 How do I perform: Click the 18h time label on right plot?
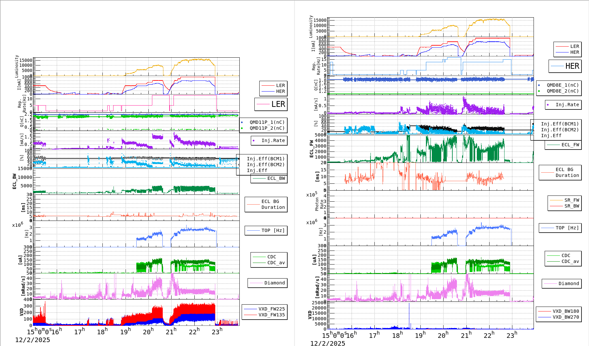click(x=397, y=335)
